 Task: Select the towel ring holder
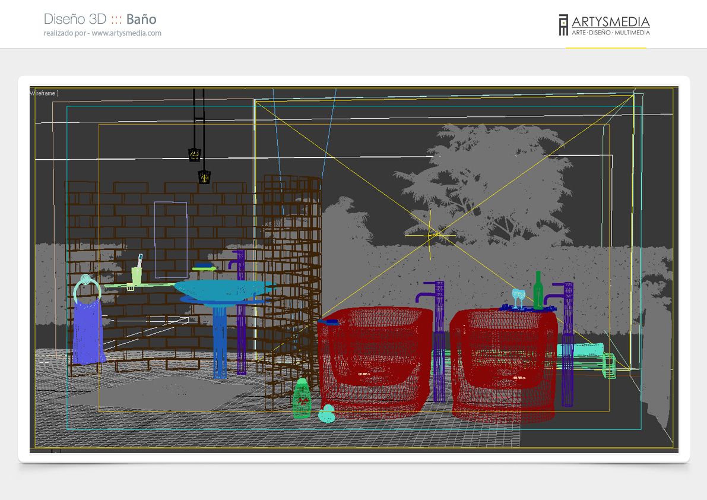click(87, 289)
